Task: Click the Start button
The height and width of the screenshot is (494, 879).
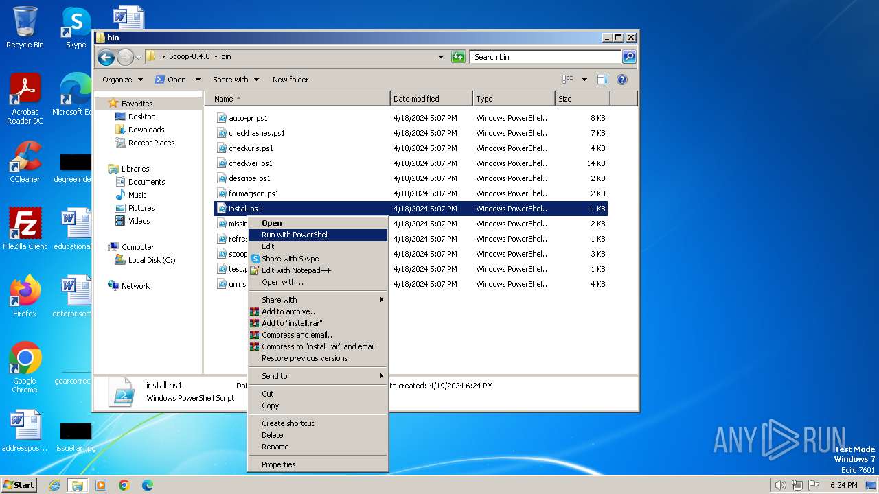Action: (x=19, y=485)
